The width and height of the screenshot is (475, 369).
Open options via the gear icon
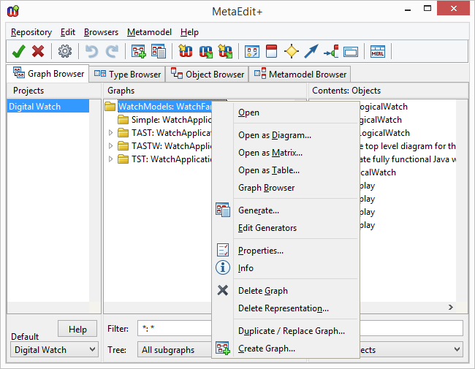coord(65,51)
